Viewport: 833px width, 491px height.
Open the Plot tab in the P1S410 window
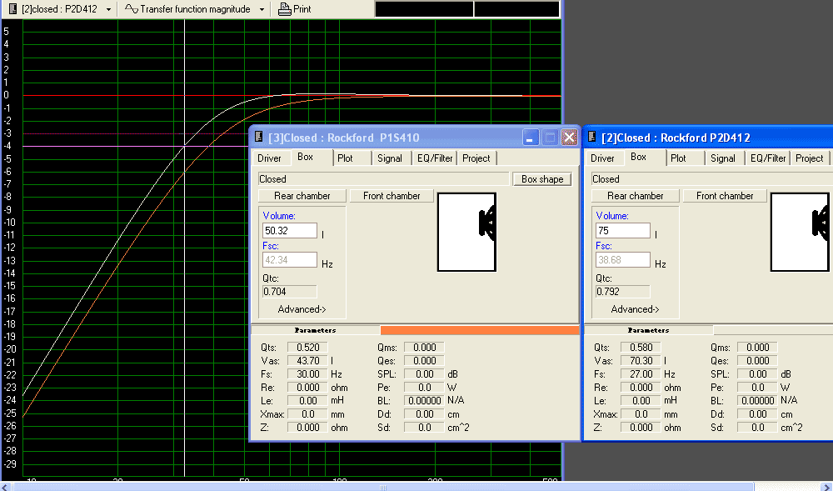click(x=345, y=158)
